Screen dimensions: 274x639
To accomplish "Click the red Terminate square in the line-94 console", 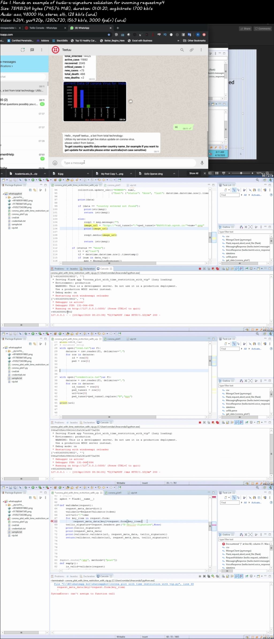I will tap(200, 269).
